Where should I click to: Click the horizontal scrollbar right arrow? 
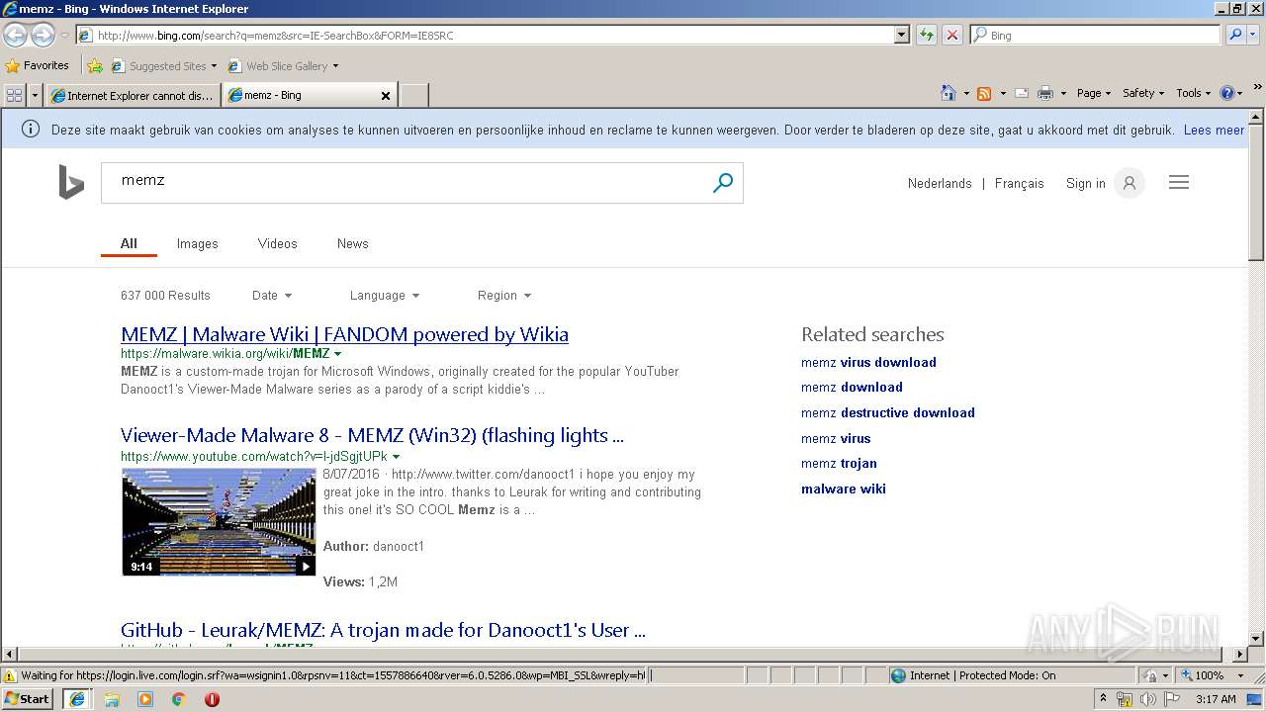(1240, 654)
